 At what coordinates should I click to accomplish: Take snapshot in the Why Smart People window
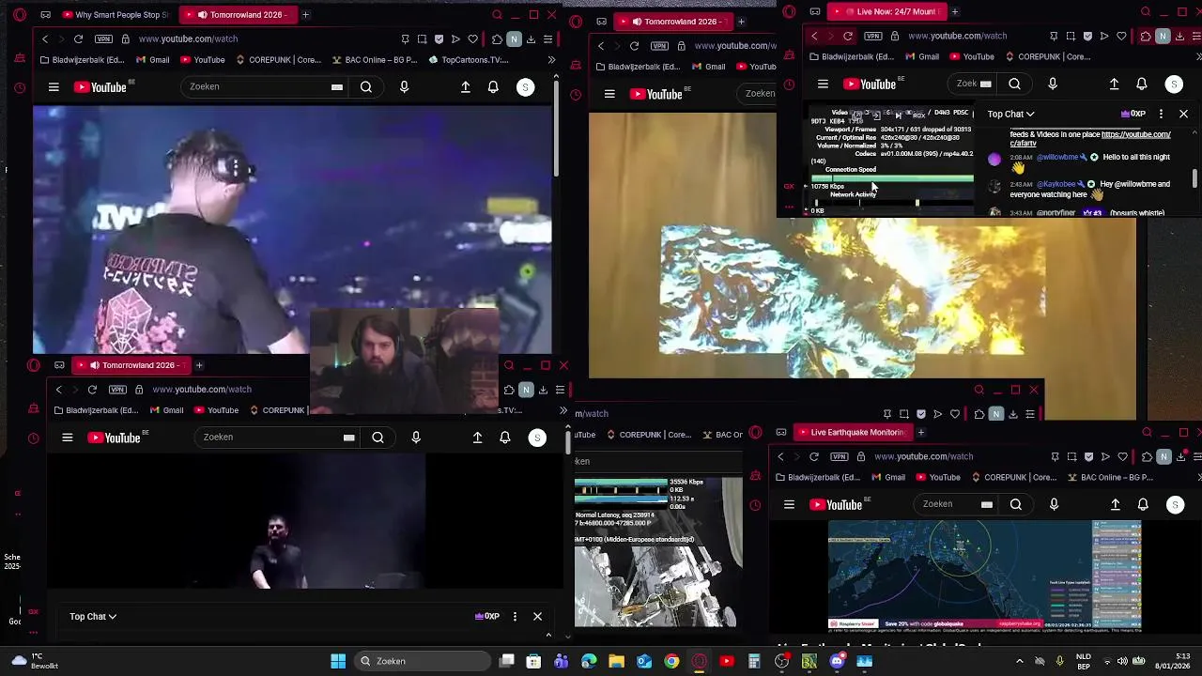422,38
